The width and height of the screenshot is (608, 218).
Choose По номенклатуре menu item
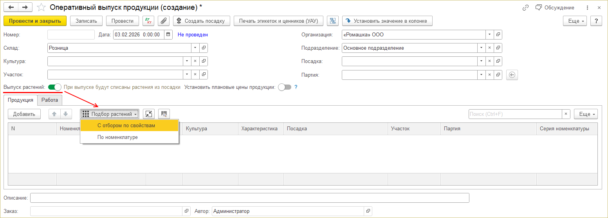point(117,137)
